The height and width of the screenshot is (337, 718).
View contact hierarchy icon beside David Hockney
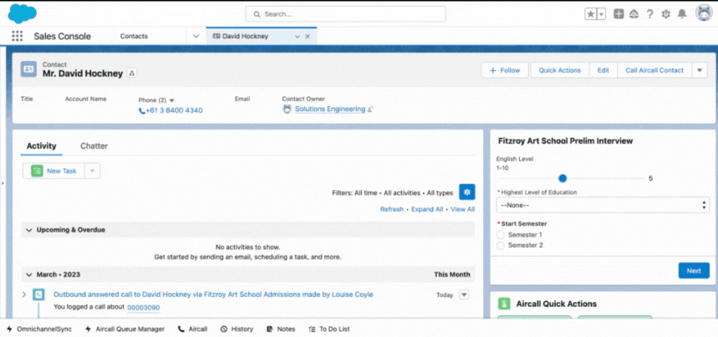(132, 74)
